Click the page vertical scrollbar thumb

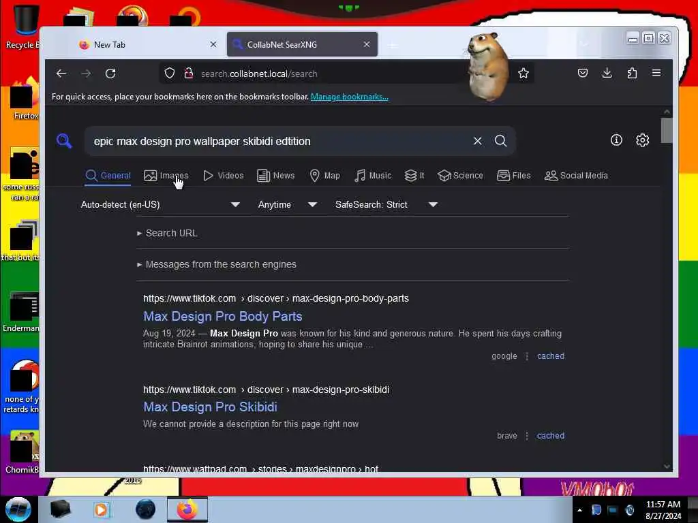pyautogui.click(x=667, y=130)
